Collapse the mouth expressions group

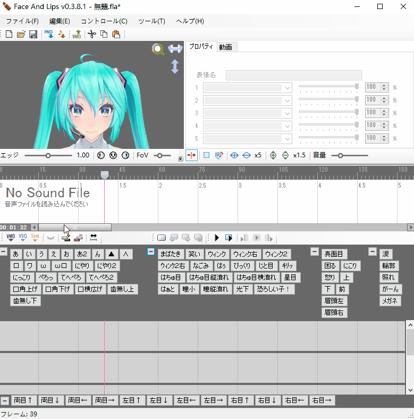(4, 252)
